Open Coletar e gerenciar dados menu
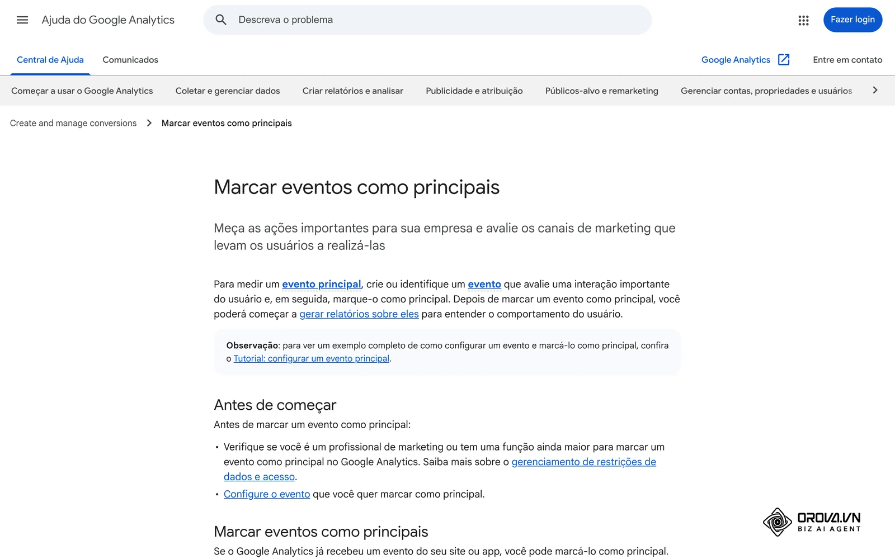This screenshot has height=559, width=895. 228,91
